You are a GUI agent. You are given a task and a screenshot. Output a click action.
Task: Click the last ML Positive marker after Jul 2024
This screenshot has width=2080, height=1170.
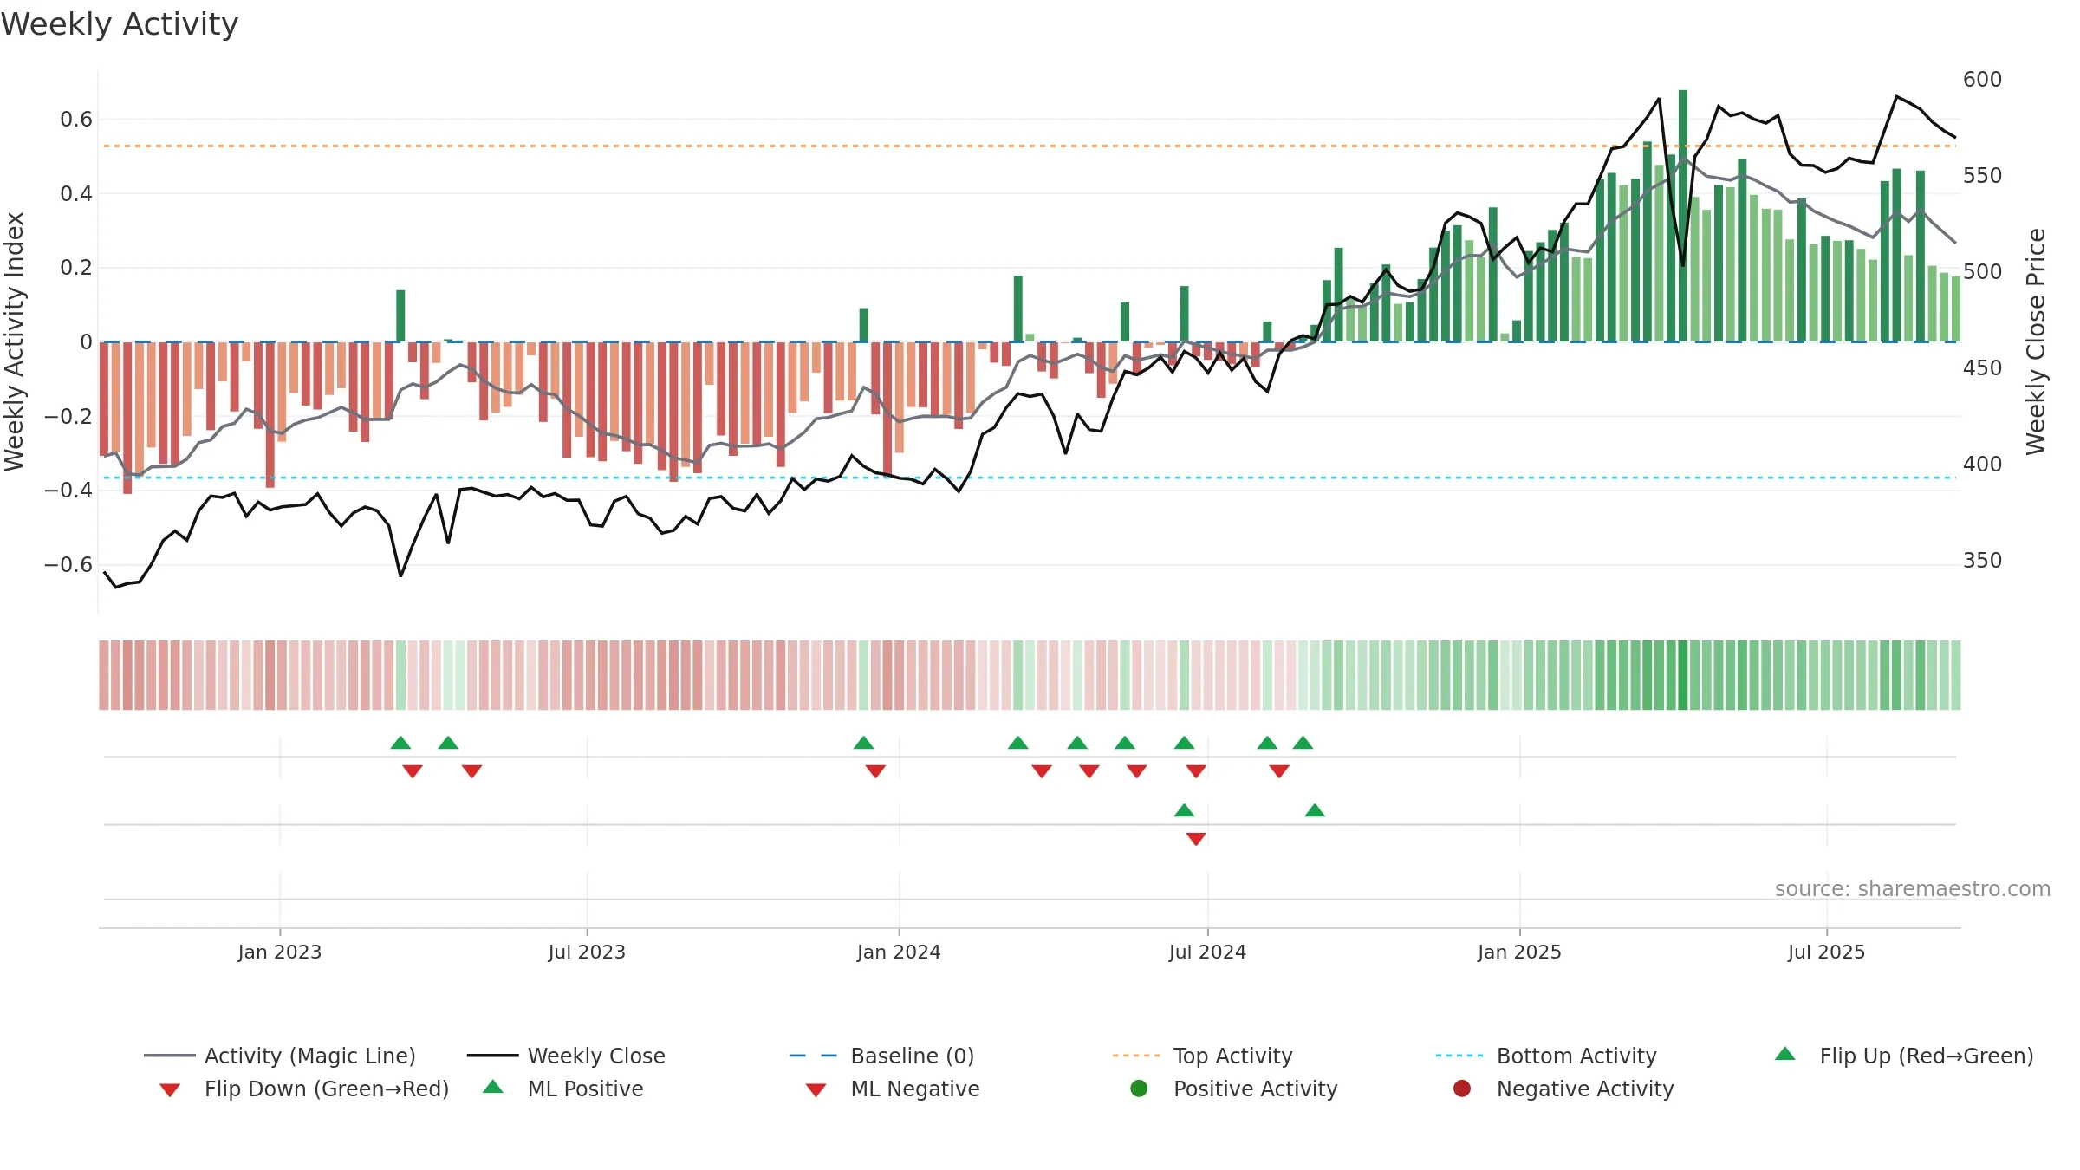tap(1315, 810)
